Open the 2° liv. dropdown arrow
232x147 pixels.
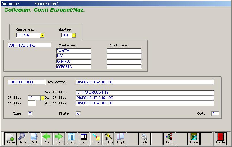43,98
